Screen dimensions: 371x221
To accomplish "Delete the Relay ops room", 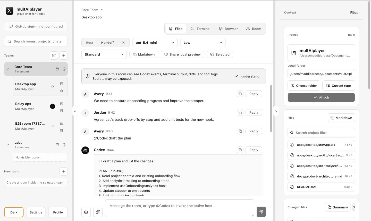I will pos(62,110).
